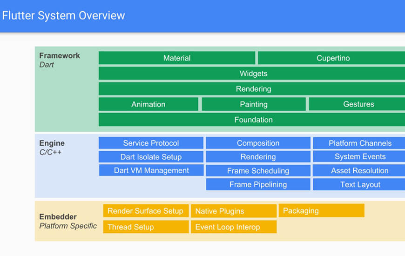The width and height of the screenshot is (405, 256).
Task: Select the Text Layout block
Action: pos(359,184)
